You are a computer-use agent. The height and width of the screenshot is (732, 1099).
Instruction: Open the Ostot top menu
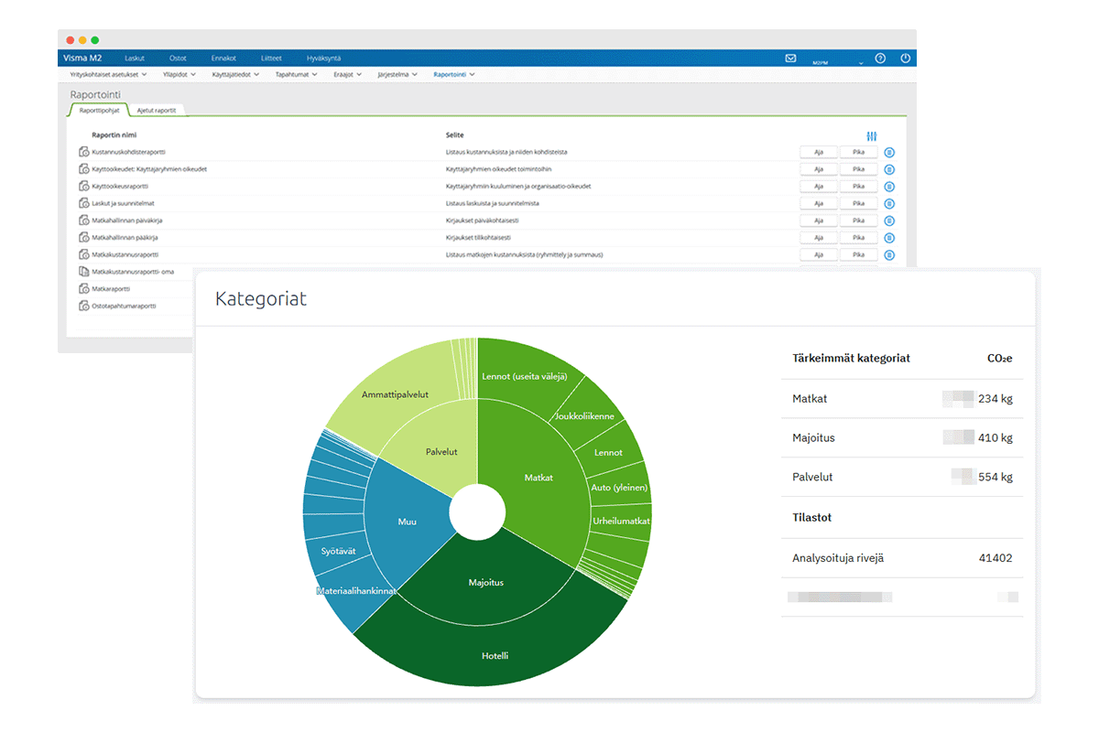coord(179,59)
